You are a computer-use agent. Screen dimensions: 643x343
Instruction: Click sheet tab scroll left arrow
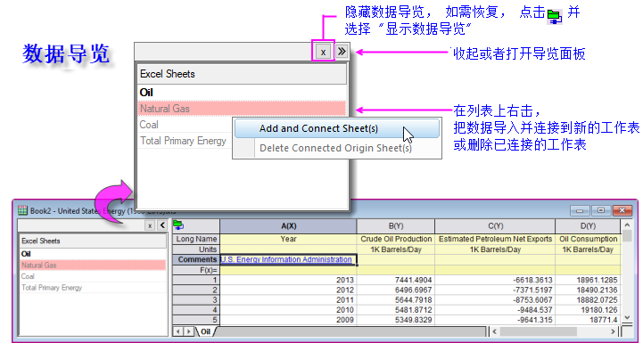point(178,331)
